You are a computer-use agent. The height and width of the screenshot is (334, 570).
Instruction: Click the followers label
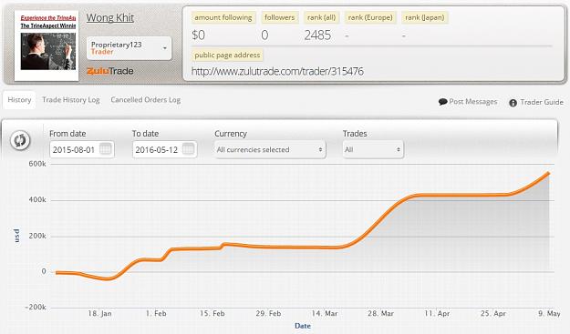pyautogui.click(x=280, y=17)
